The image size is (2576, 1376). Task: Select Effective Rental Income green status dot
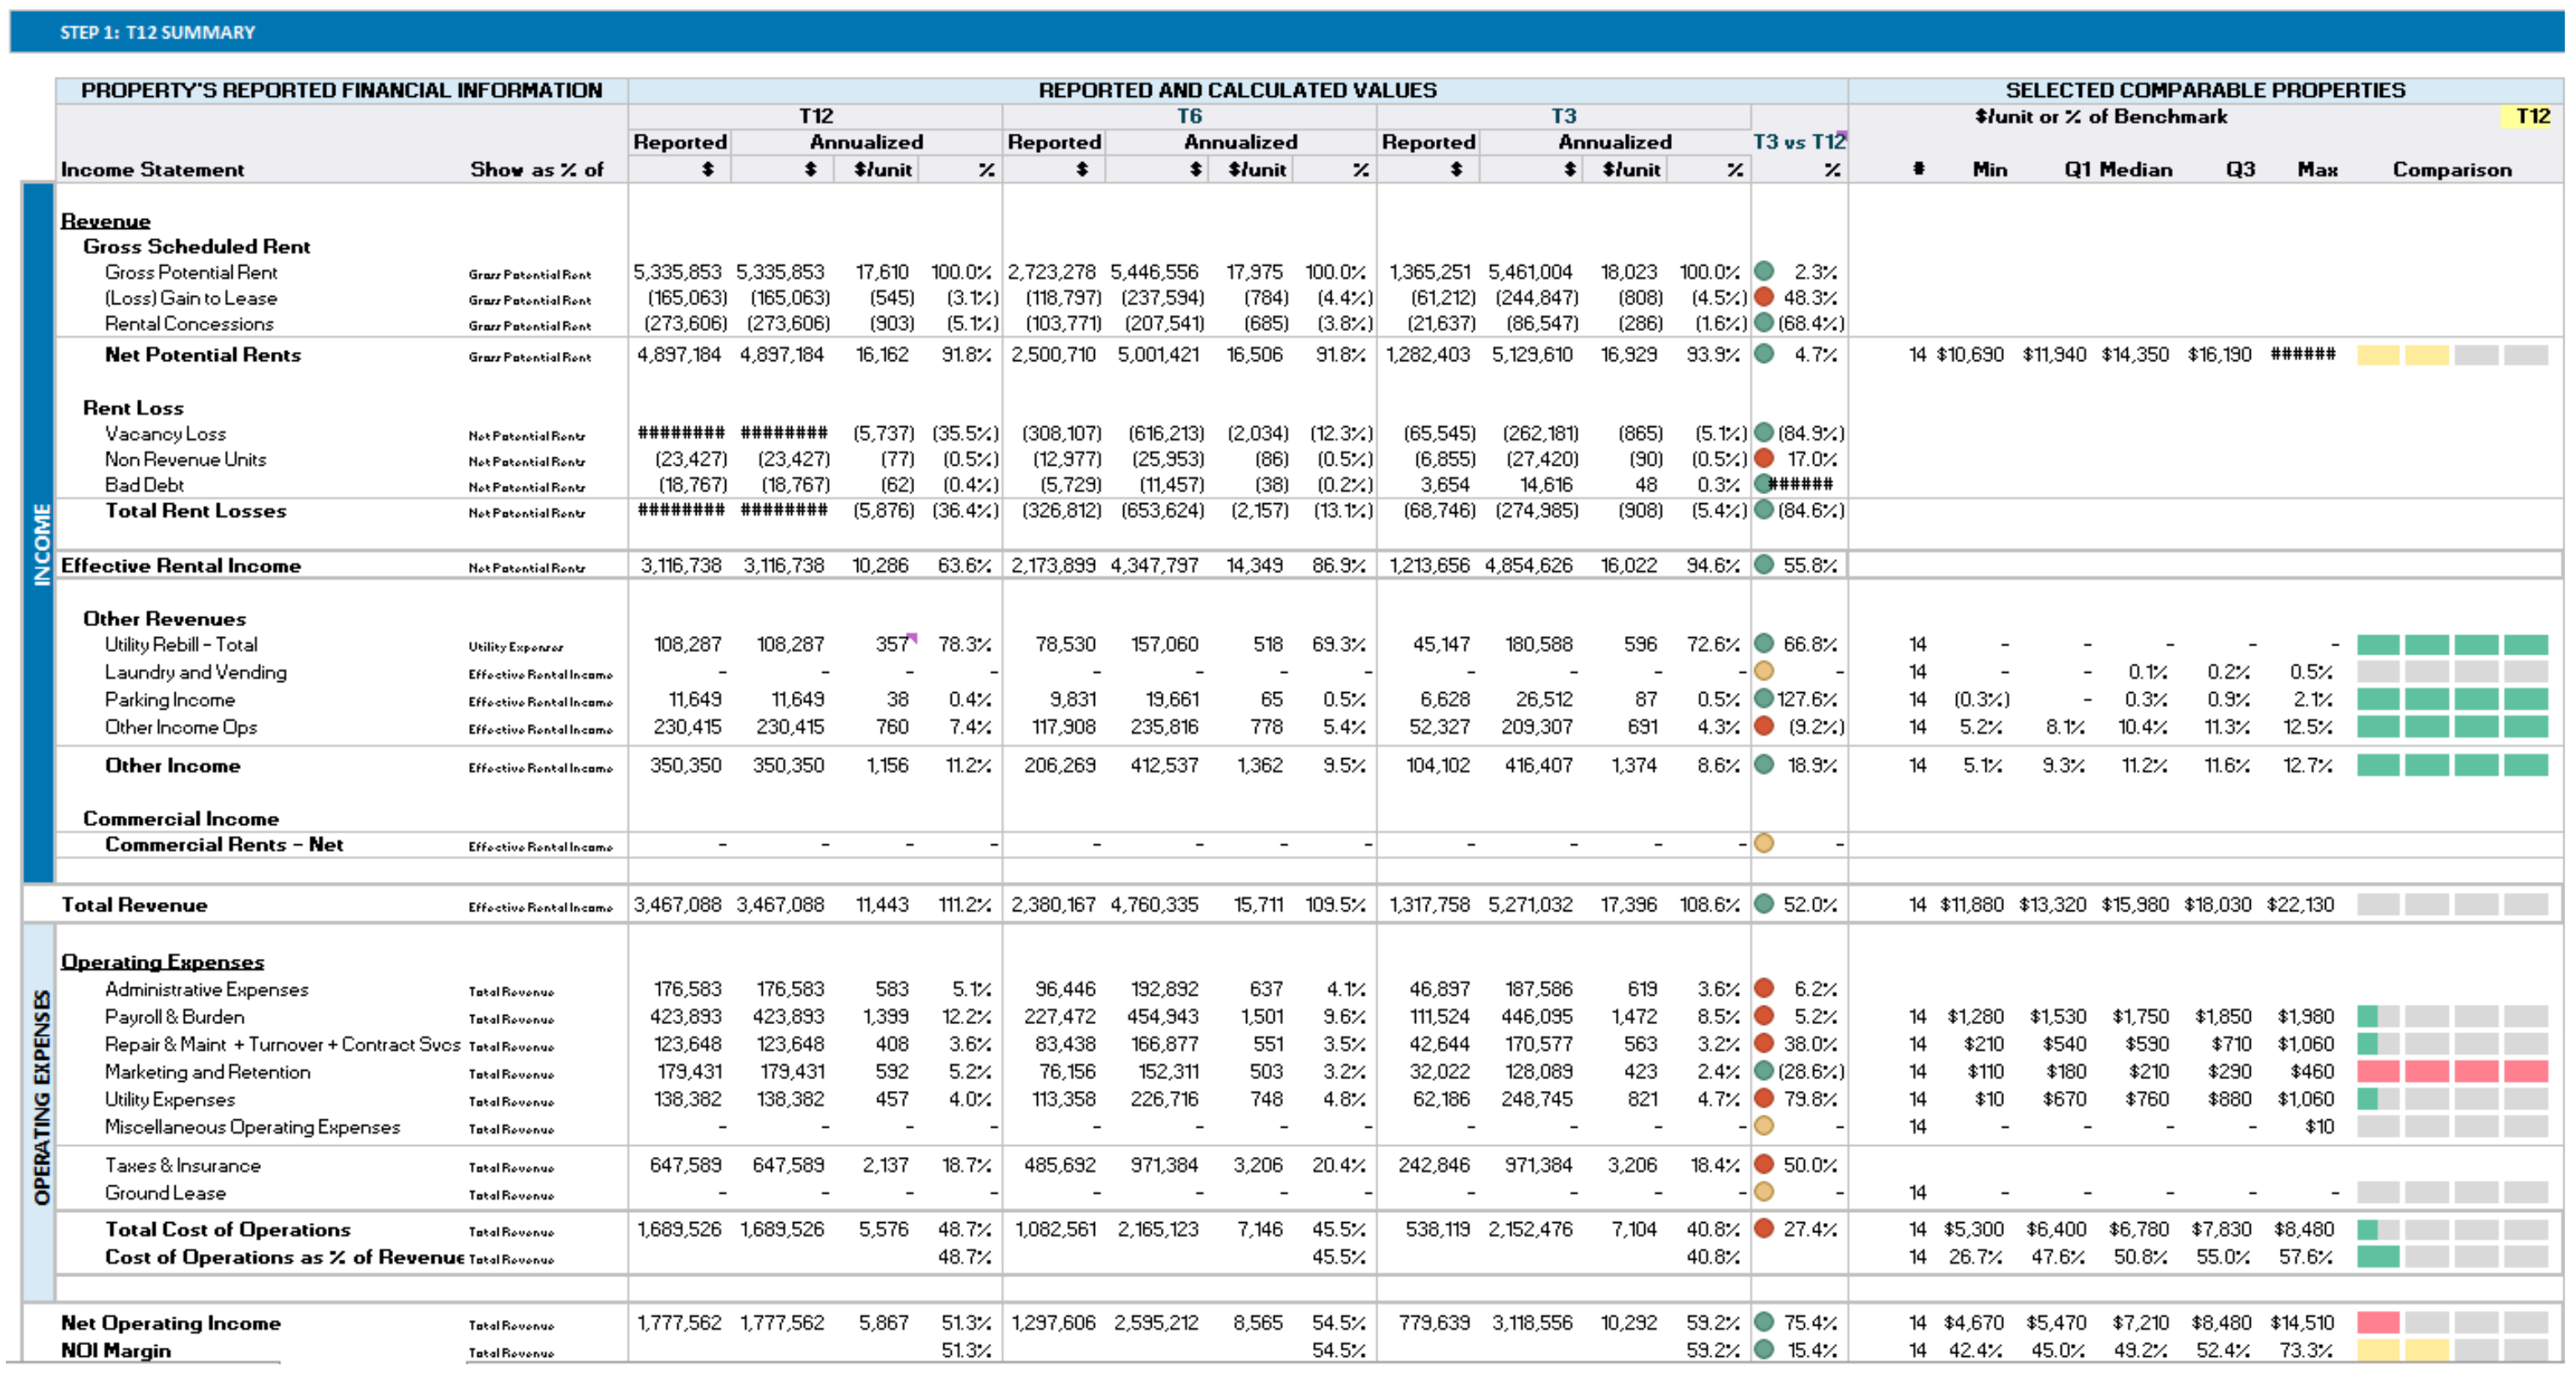coord(1764,564)
